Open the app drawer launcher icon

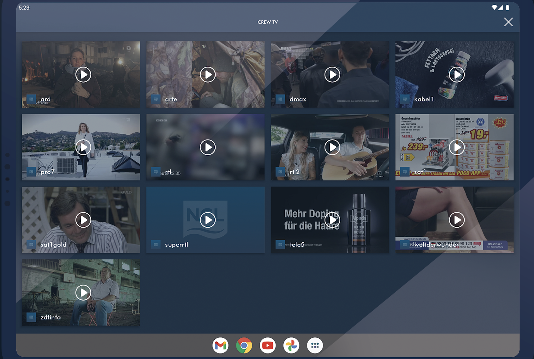(x=315, y=345)
